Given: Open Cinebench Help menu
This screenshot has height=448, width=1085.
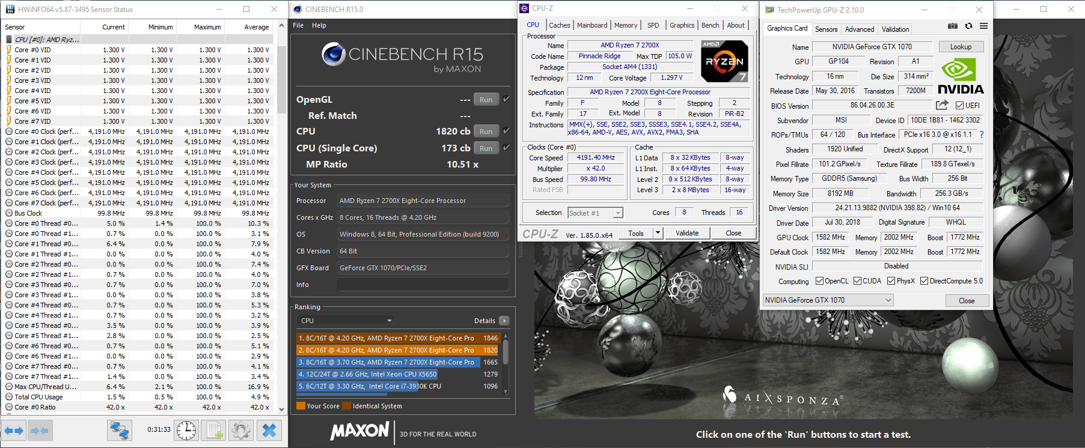Looking at the screenshot, I should point(319,25).
